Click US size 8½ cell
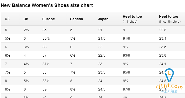Image resolution: width=185 pixels, height=98 pixels. pyautogui.click(x=7, y=89)
